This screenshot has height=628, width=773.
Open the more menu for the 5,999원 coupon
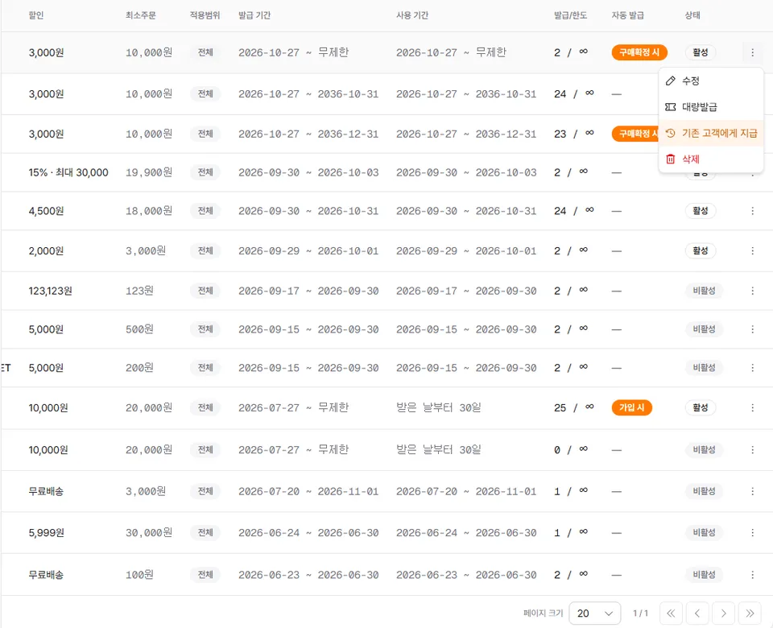tap(752, 533)
